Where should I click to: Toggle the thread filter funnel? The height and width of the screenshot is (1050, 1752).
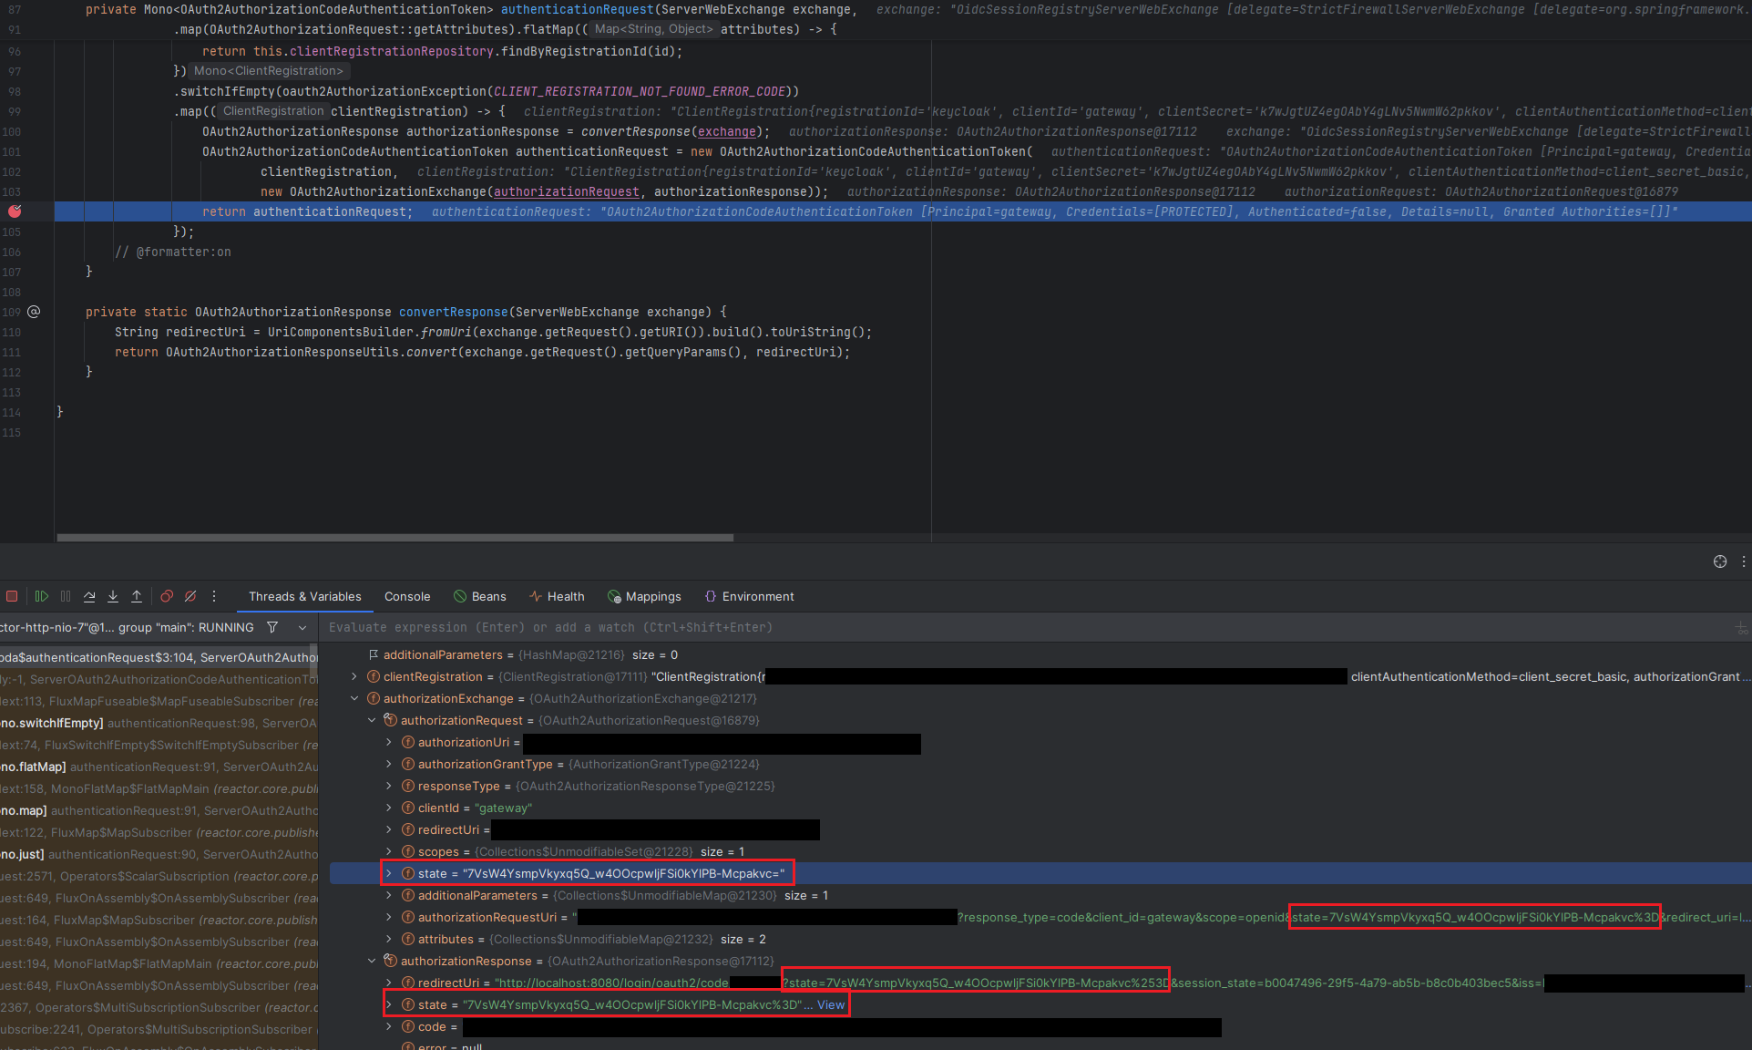tap(272, 627)
